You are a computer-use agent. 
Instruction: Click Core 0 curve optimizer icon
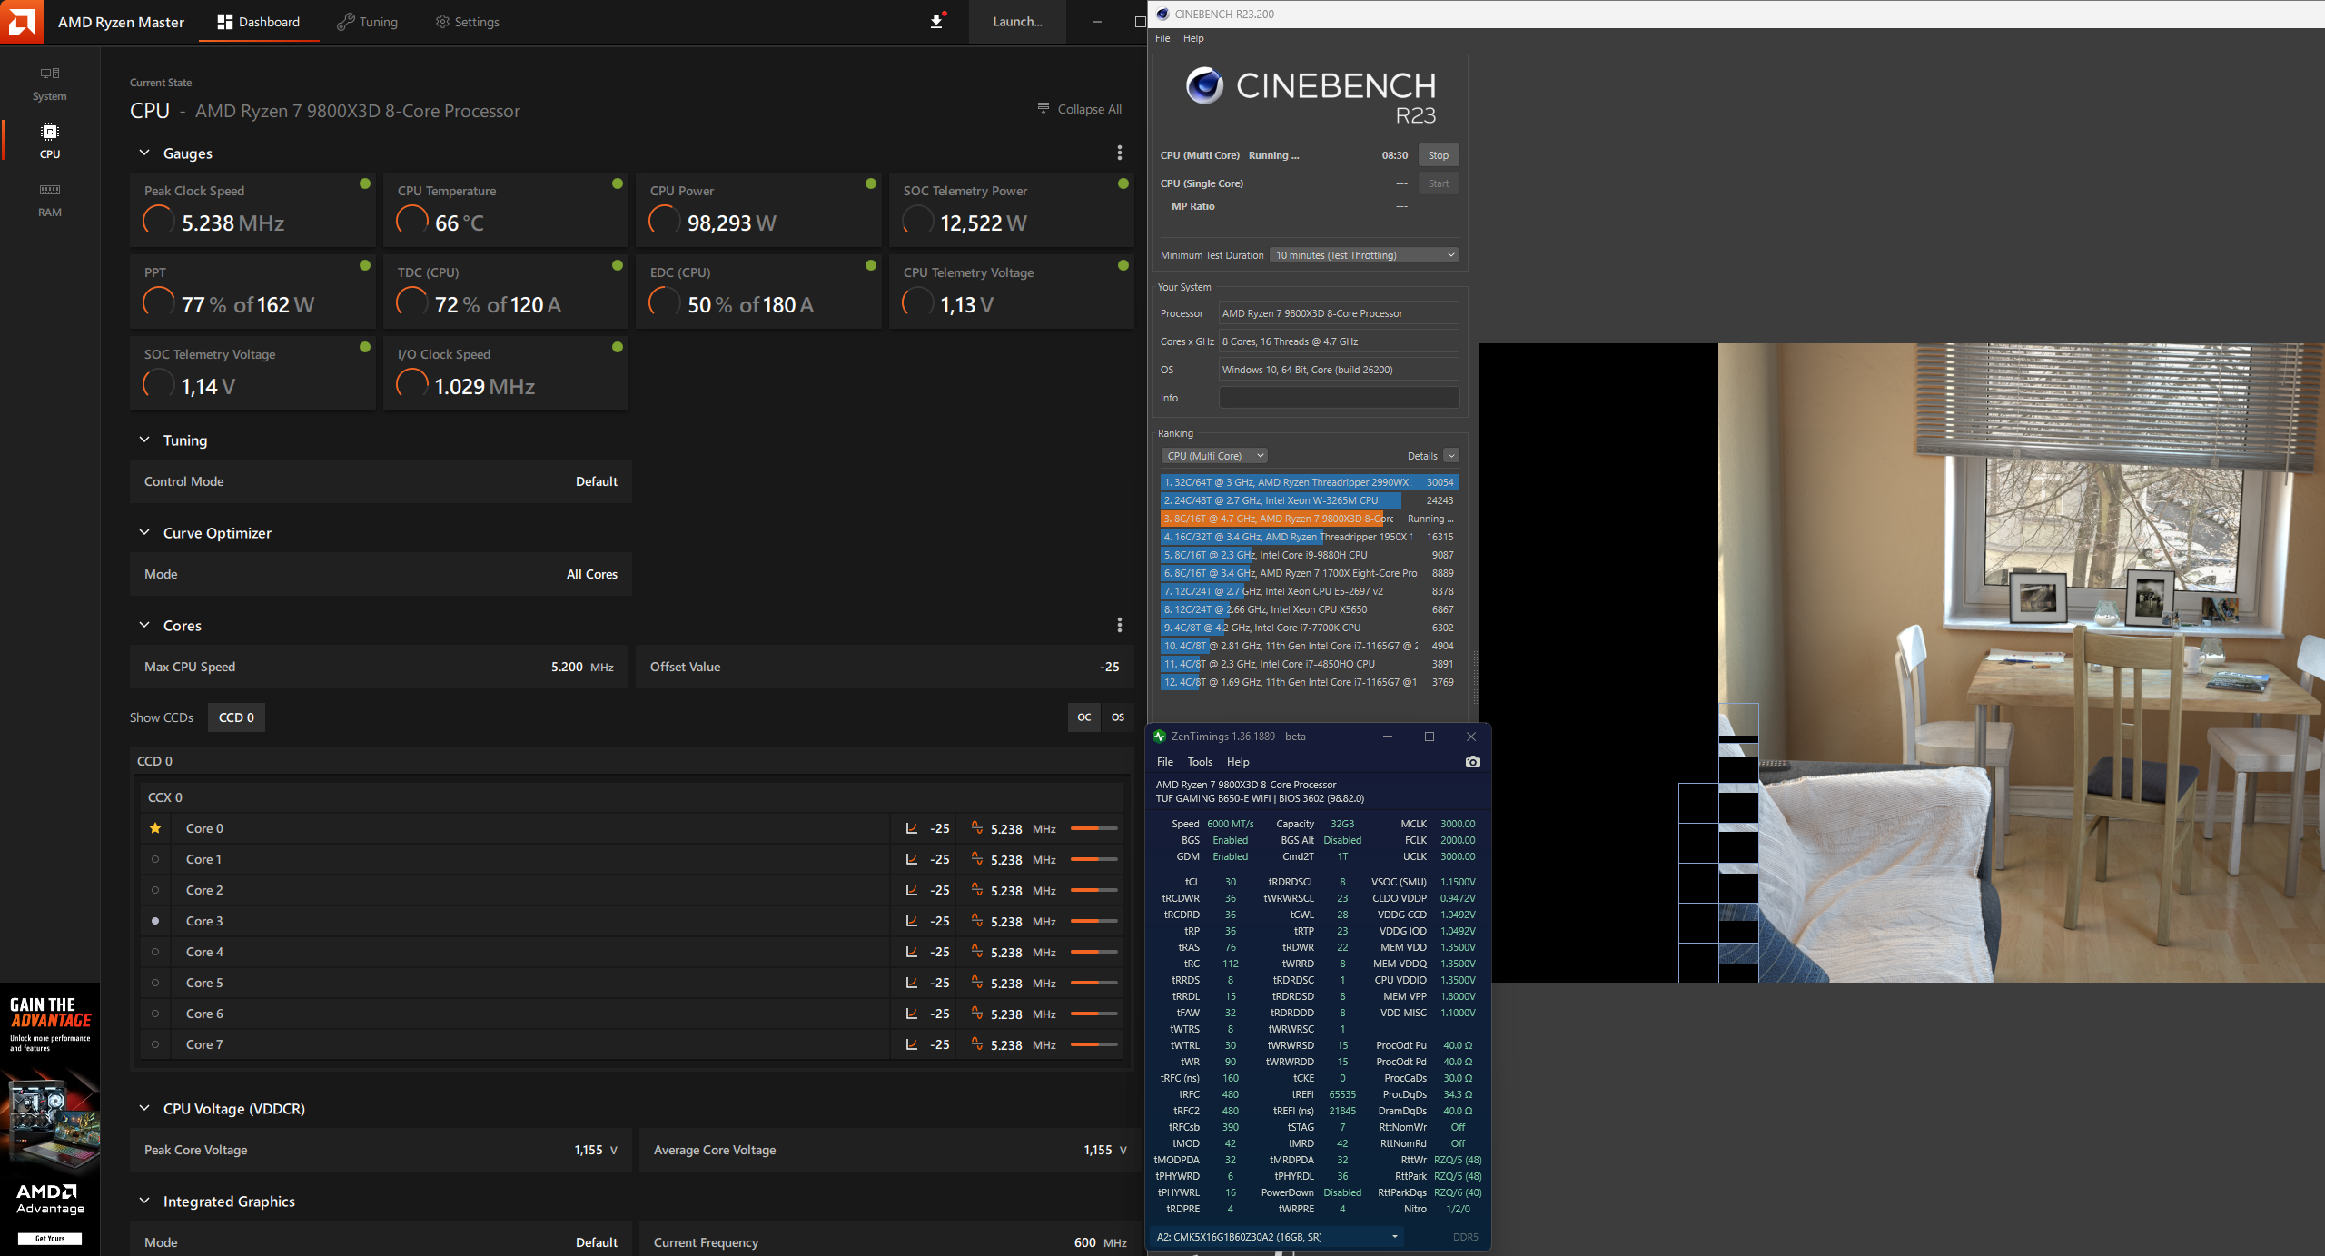(911, 828)
